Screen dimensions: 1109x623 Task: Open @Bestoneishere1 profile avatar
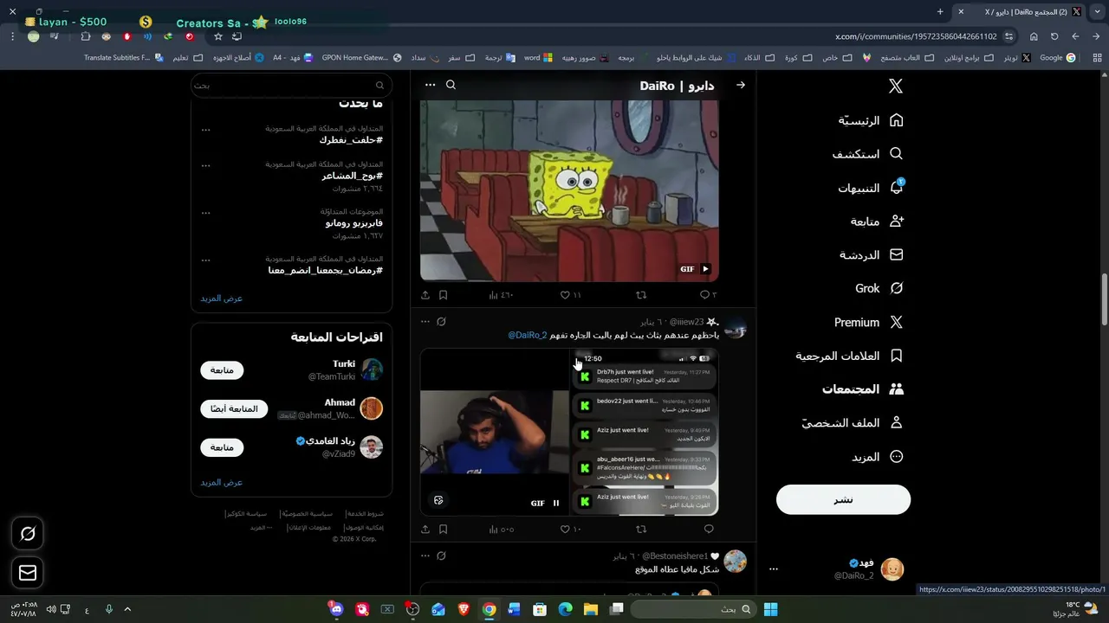tap(736, 562)
